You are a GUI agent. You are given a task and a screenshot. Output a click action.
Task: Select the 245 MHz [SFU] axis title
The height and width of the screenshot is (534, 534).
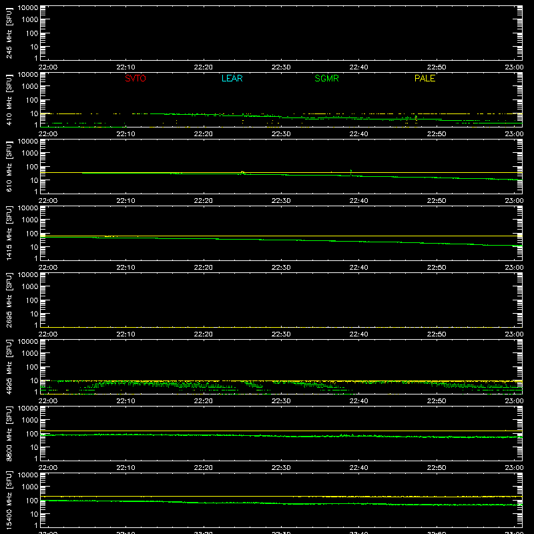(9, 33)
